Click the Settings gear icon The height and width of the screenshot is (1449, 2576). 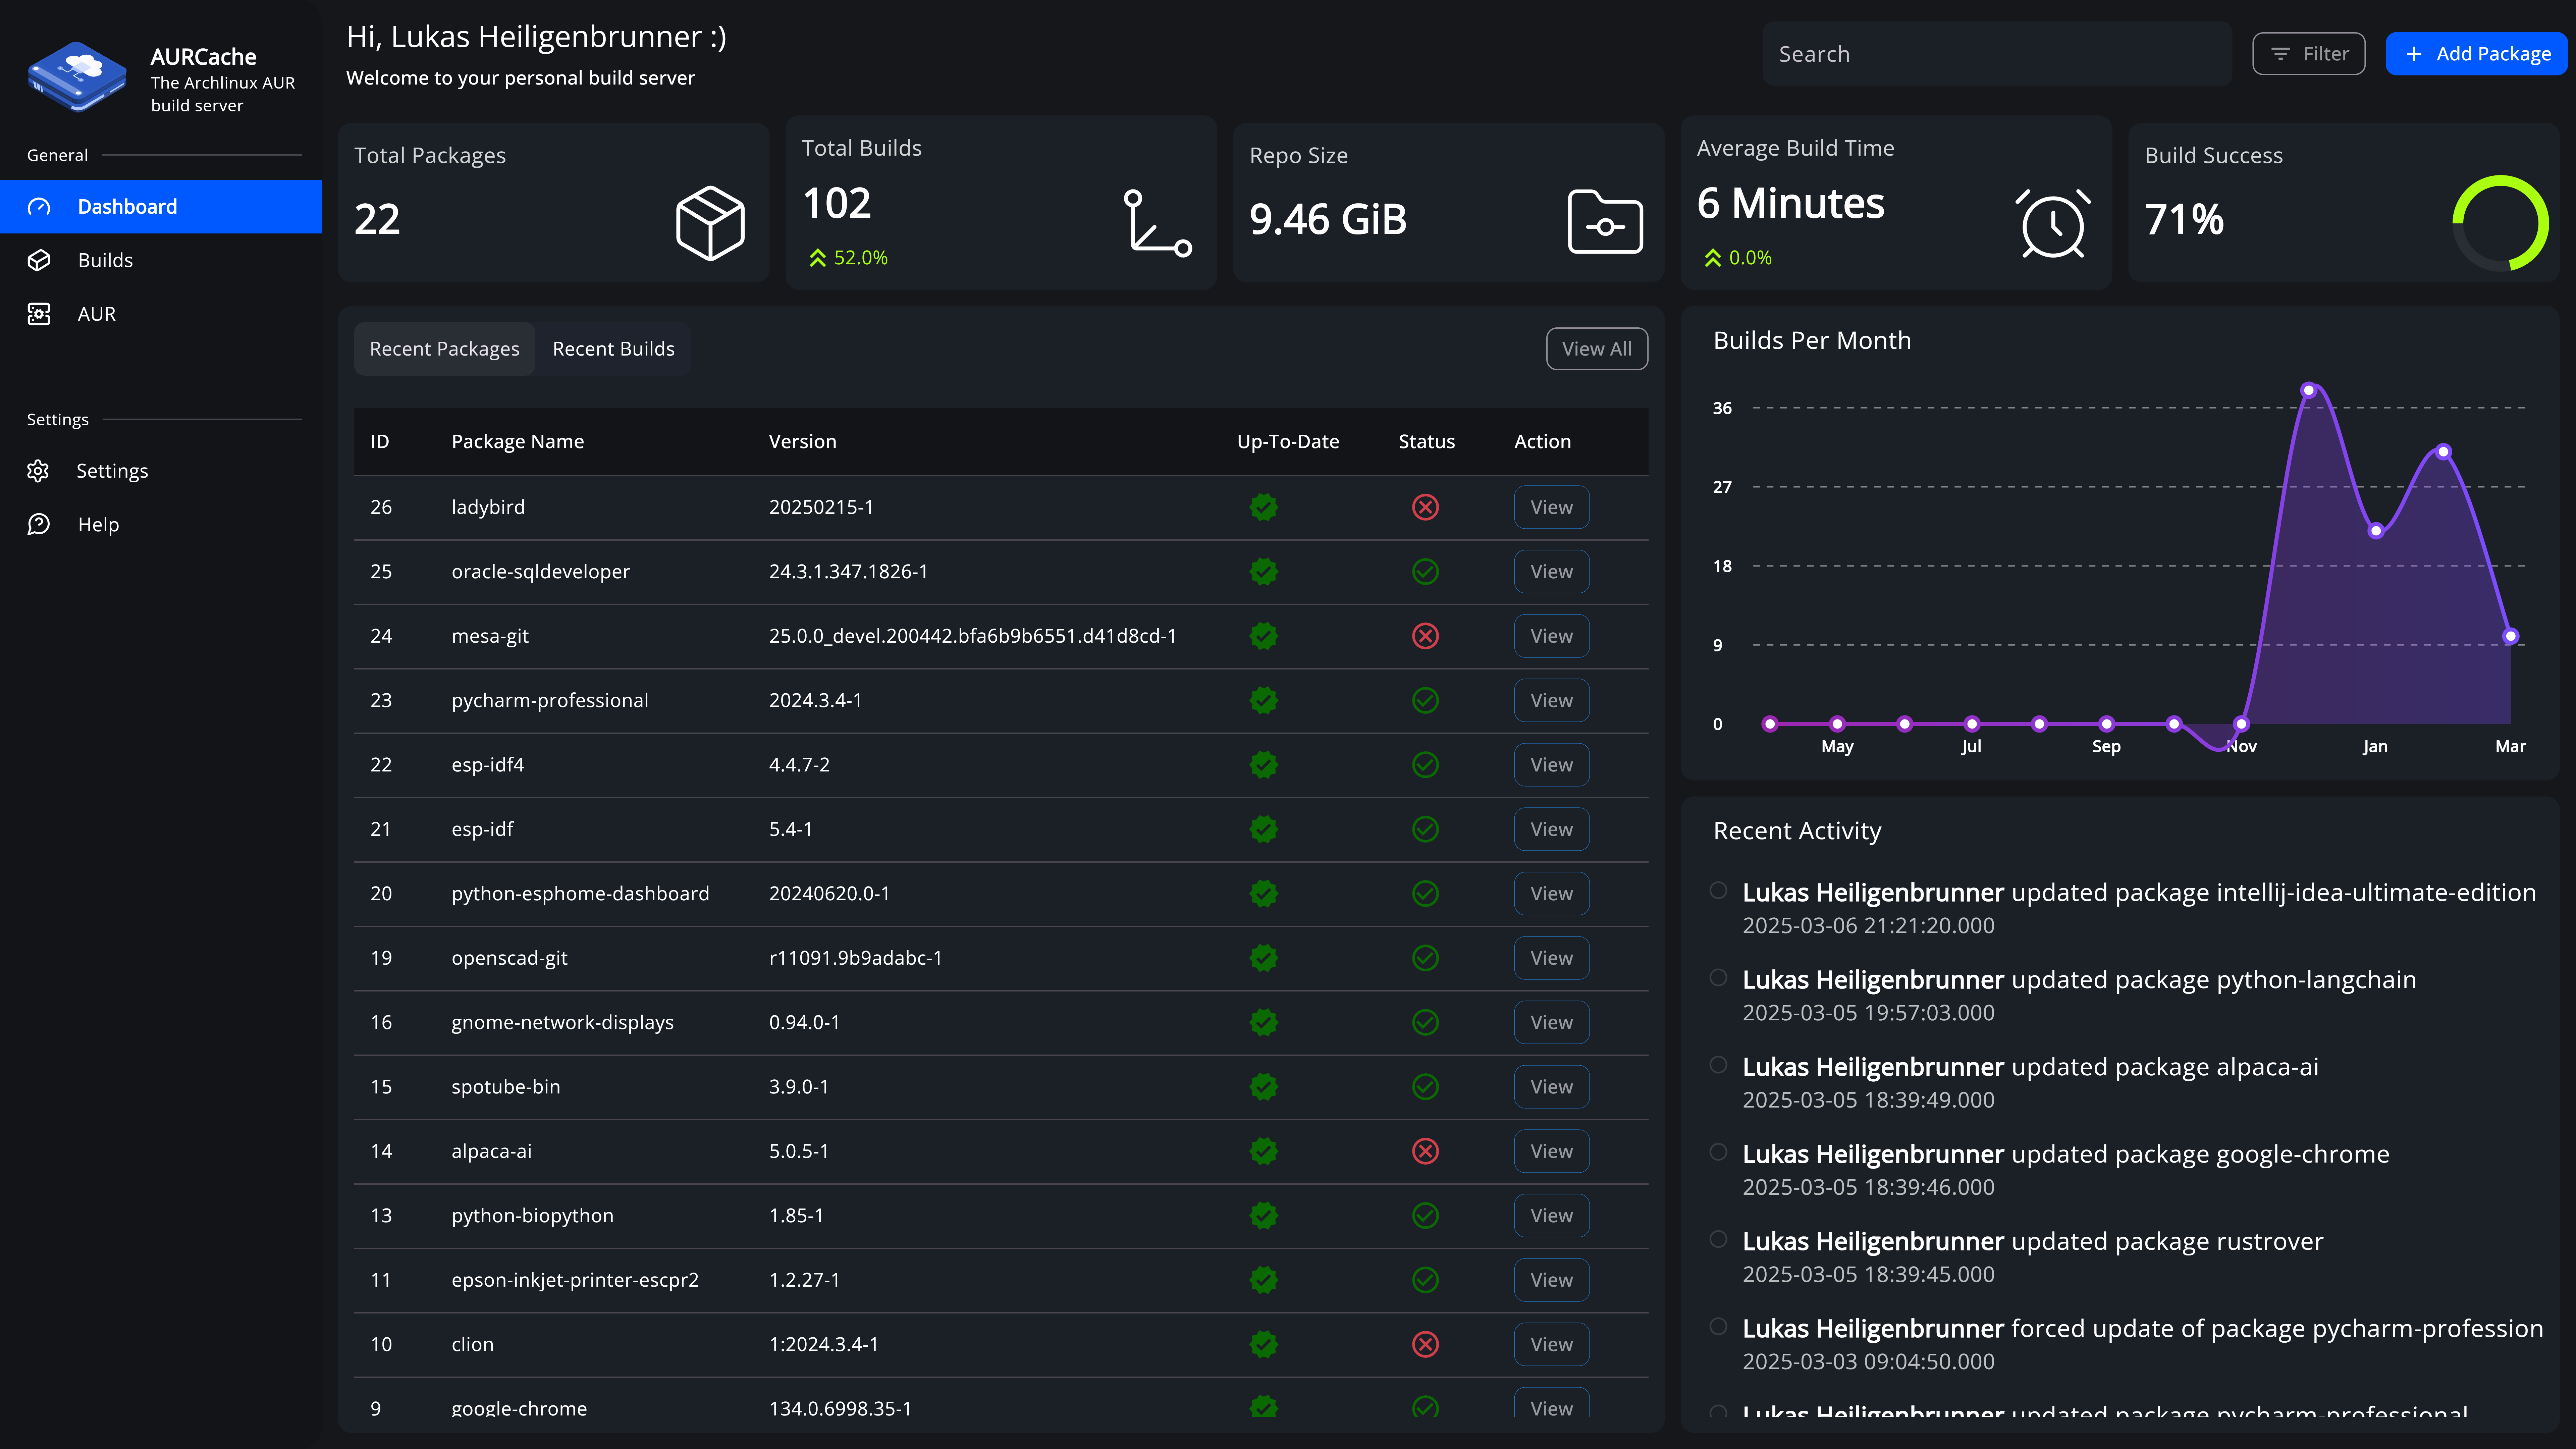click(x=38, y=471)
